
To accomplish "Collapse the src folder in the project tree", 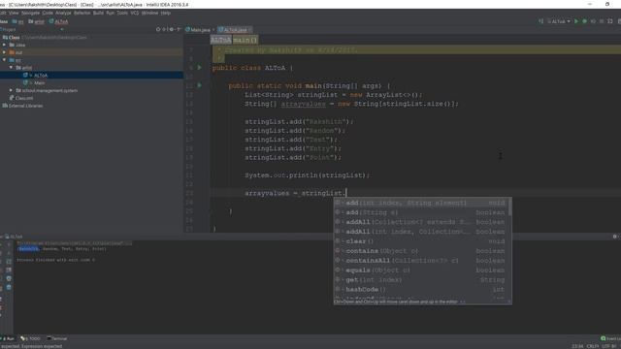I will tap(4, 60).
